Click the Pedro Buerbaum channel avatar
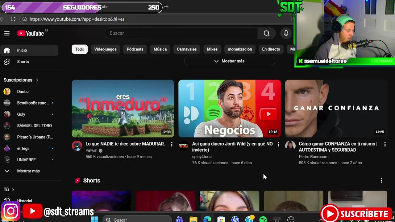 tap(290, 146)
